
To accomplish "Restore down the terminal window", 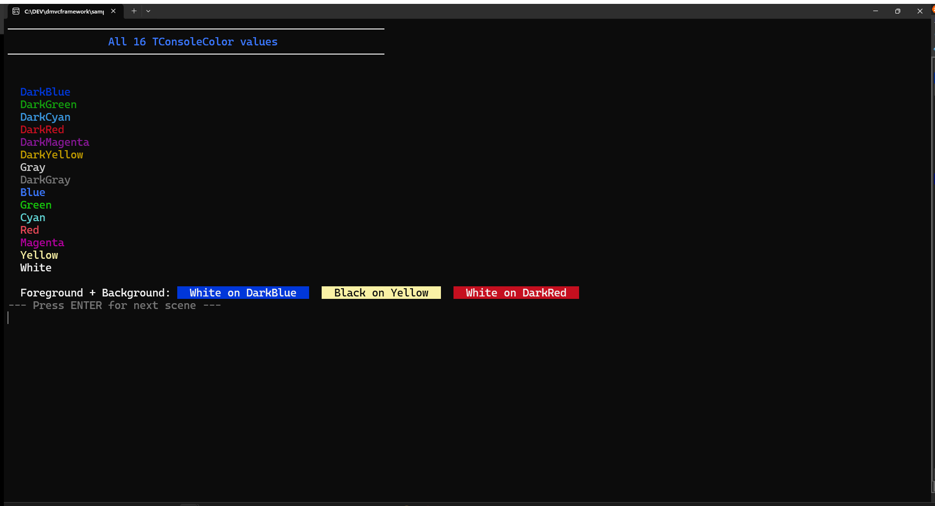I will coord(897,11).
